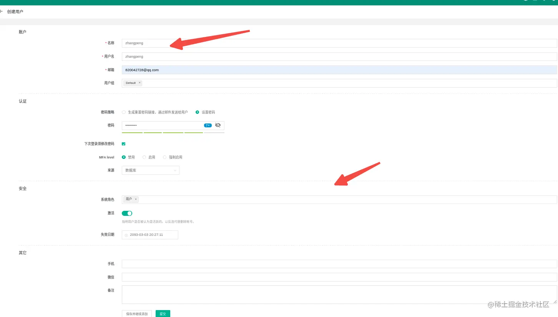Focus the 手机 phone input

tap(339, 264)
